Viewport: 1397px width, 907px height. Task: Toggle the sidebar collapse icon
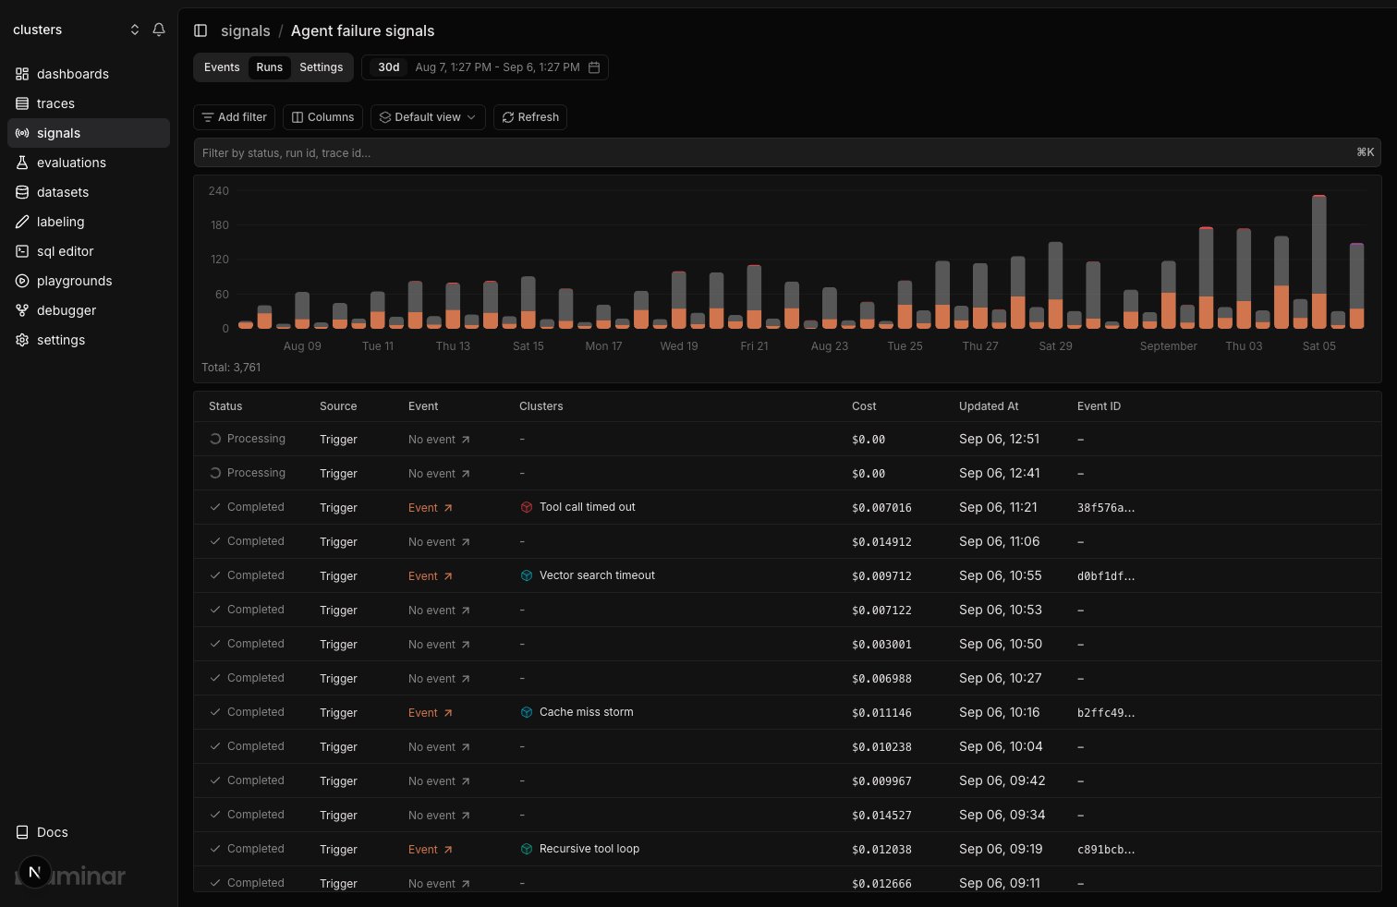click(200, 30)
